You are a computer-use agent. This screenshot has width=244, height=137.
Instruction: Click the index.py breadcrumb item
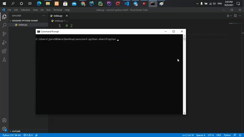point(59,21)
